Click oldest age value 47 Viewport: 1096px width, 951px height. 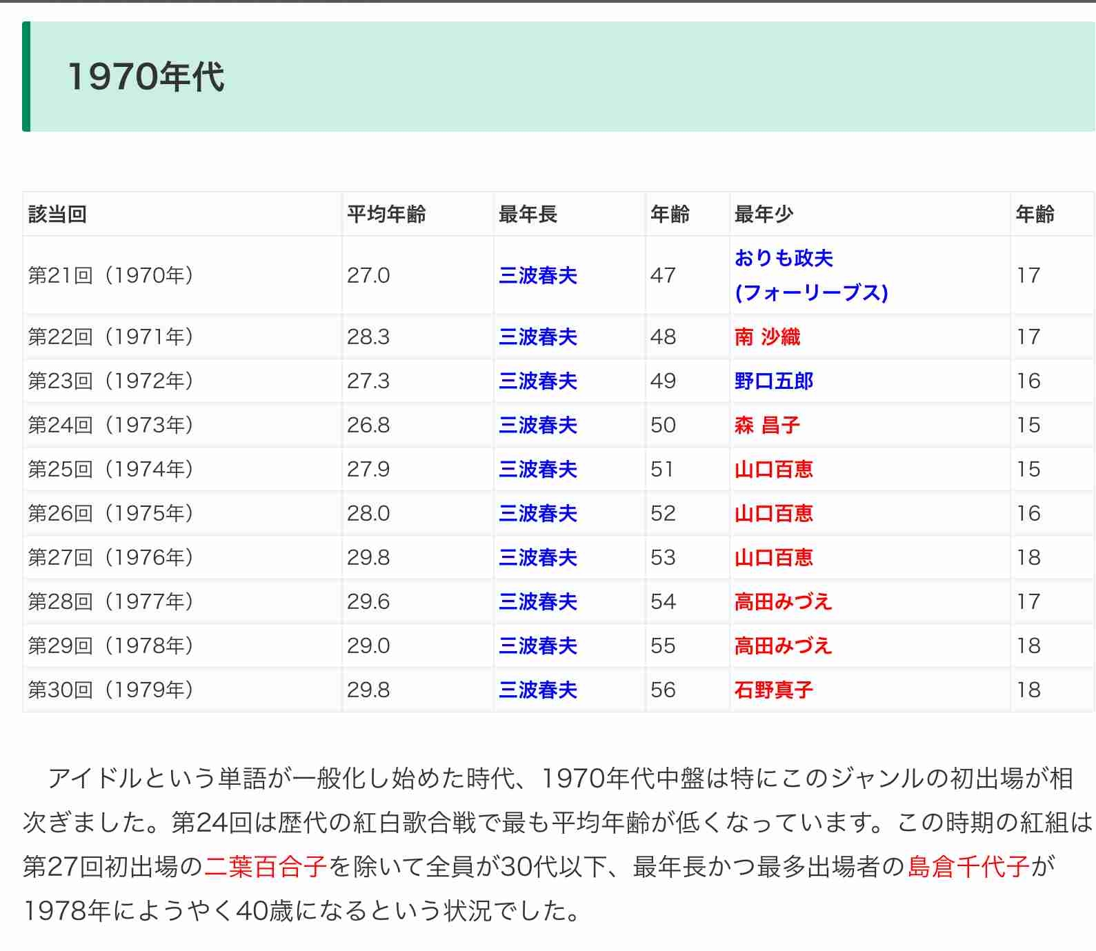(x=663, y=276)
